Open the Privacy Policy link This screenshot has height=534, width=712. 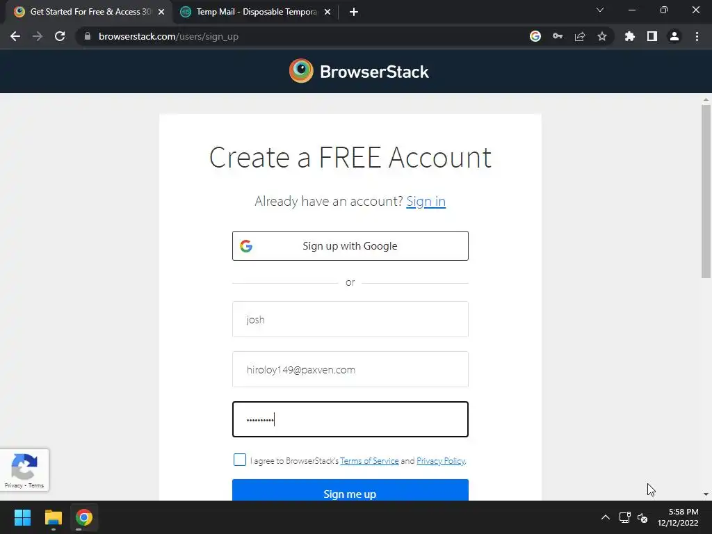point(441,461)
